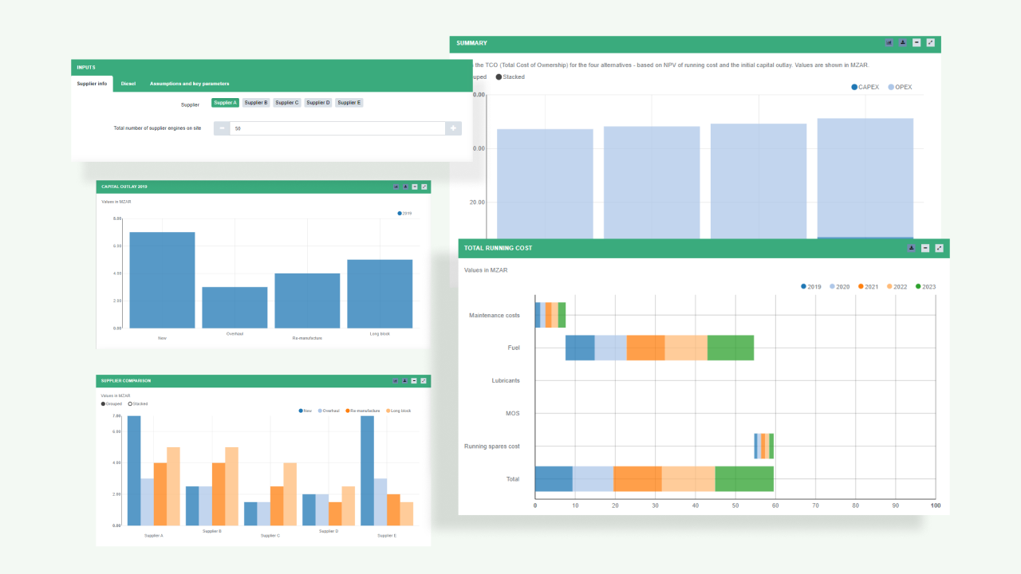Click 'Lubricants' axis label
This screenshot has width=1021, height=574.
tap(506, 381)
